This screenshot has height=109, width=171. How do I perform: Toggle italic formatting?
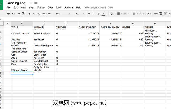point(94,14)
